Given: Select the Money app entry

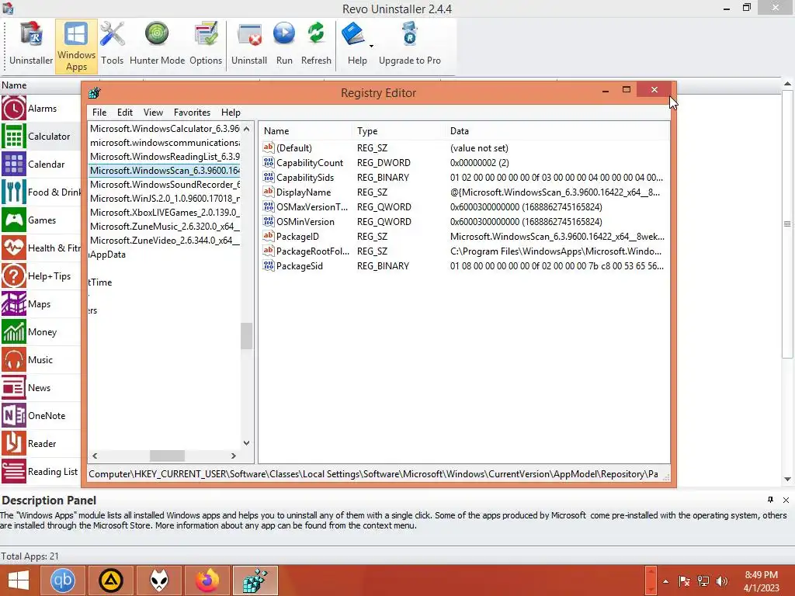Looking at the screenshot, I should [x=40, y=332].
